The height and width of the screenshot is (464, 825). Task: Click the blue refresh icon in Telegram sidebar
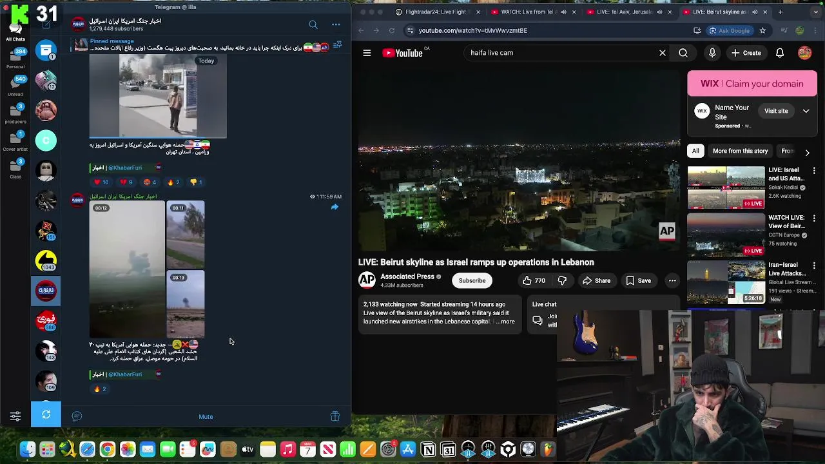pos(46,414)
